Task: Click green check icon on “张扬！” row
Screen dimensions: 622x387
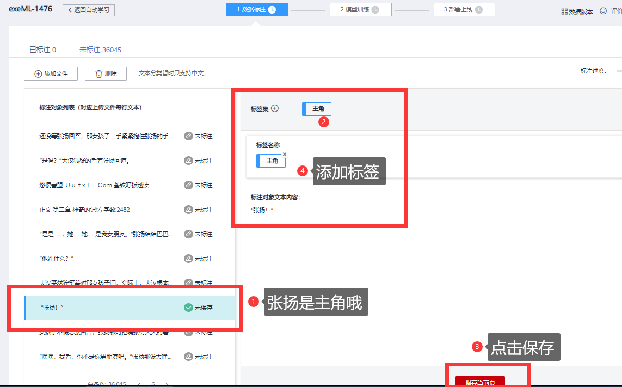Action: [188, 308]
